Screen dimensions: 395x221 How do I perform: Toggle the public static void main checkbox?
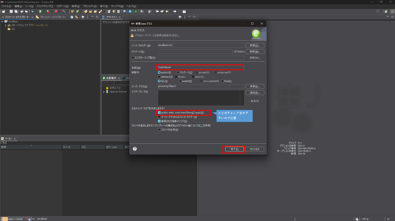(x=159, y=113)
